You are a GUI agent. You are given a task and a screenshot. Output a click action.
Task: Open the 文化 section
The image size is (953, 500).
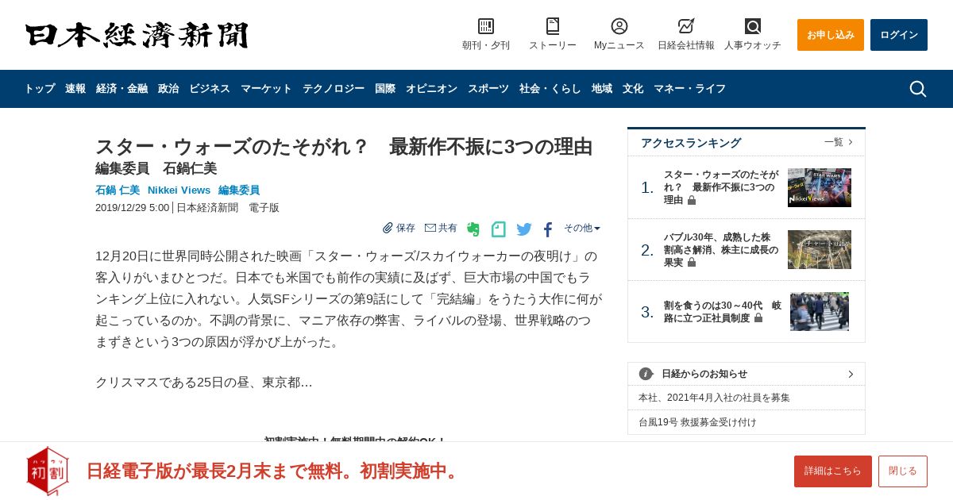[x=633, y=89]
